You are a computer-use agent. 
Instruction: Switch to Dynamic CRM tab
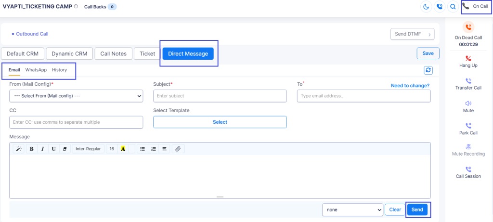69,54
